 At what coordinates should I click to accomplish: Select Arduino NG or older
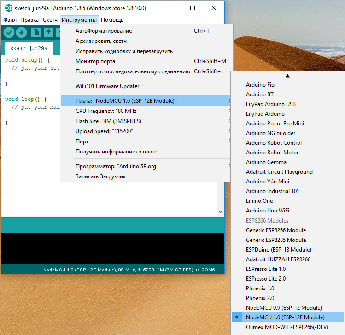[x=287, y=133]
